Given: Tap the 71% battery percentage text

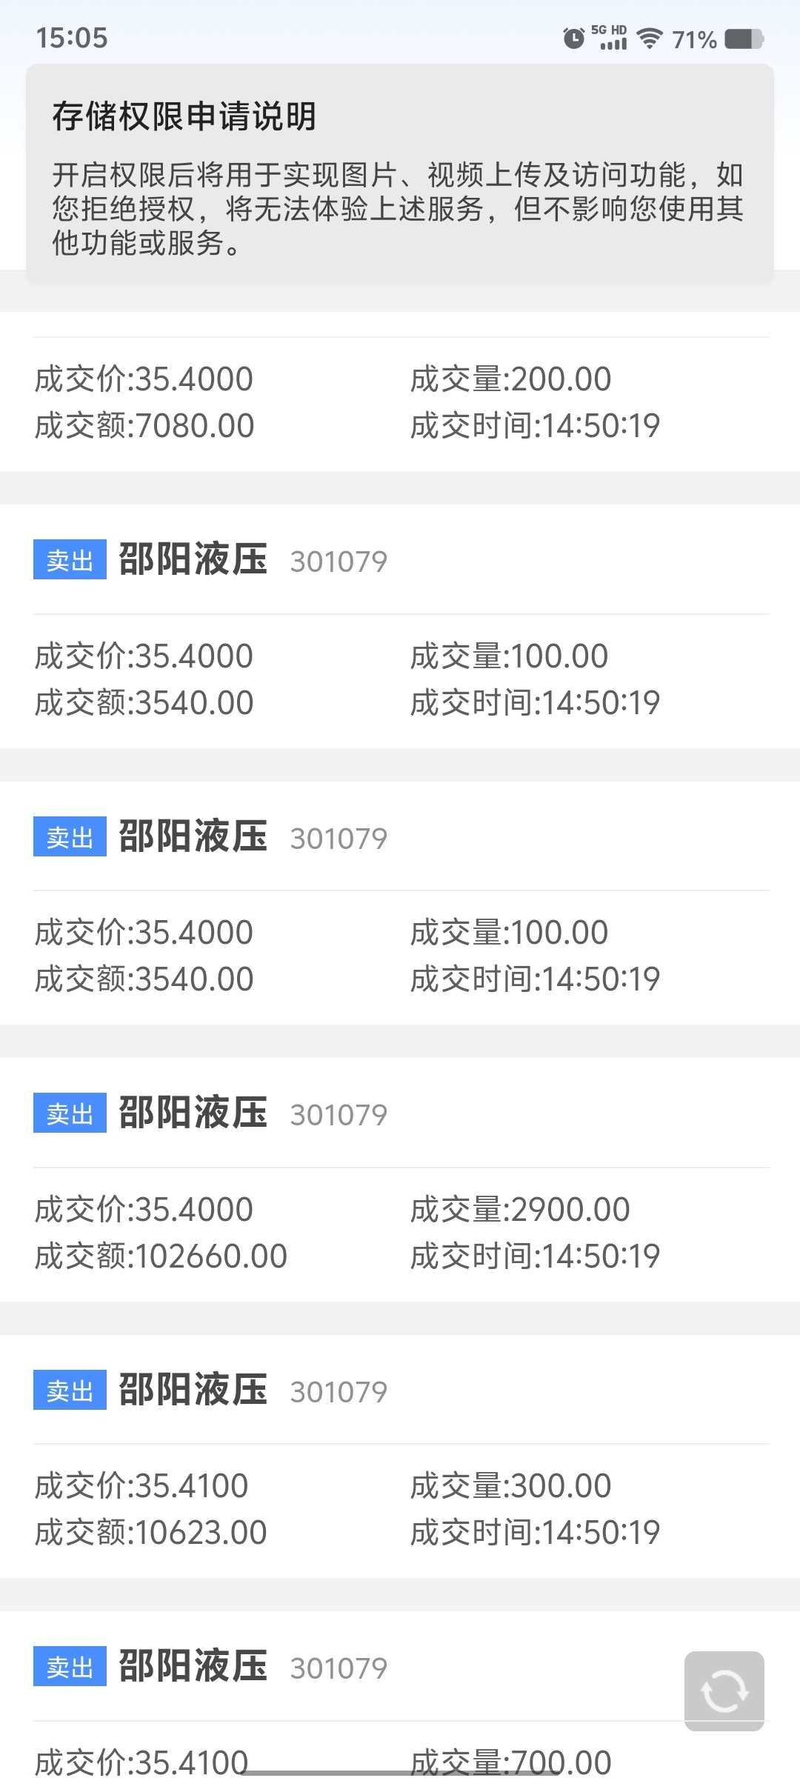Looking at the screenshot, I should [694, 39].
